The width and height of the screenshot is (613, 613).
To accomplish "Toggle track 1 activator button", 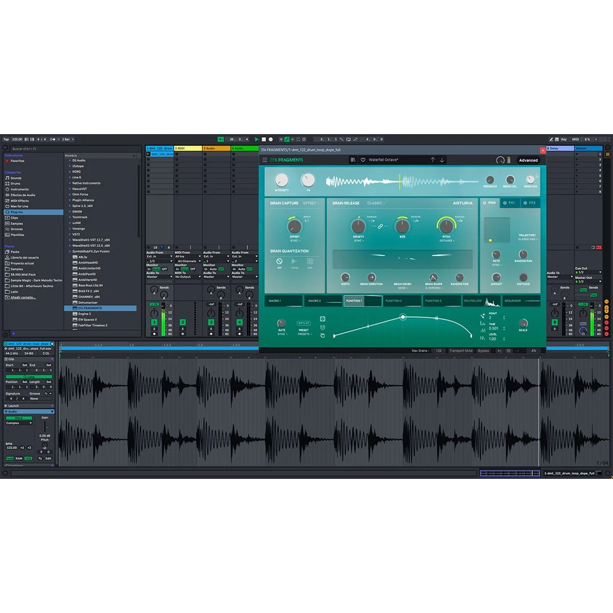I will 154,322.
